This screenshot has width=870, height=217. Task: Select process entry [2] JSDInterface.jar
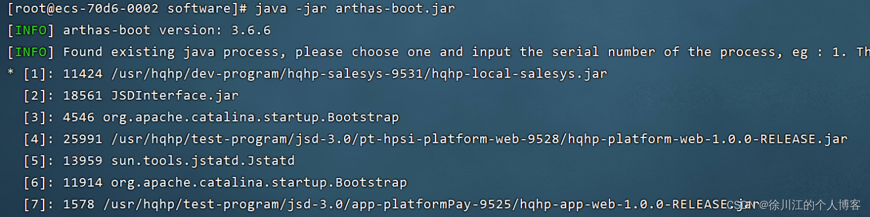tap(131, 96)
